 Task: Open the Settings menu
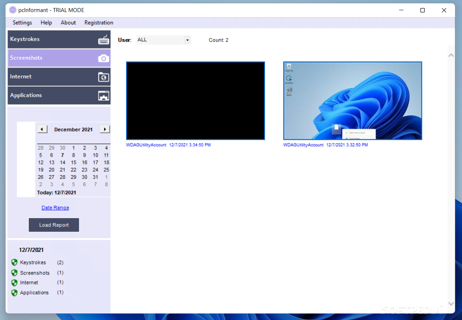click(x=22, y=23)
